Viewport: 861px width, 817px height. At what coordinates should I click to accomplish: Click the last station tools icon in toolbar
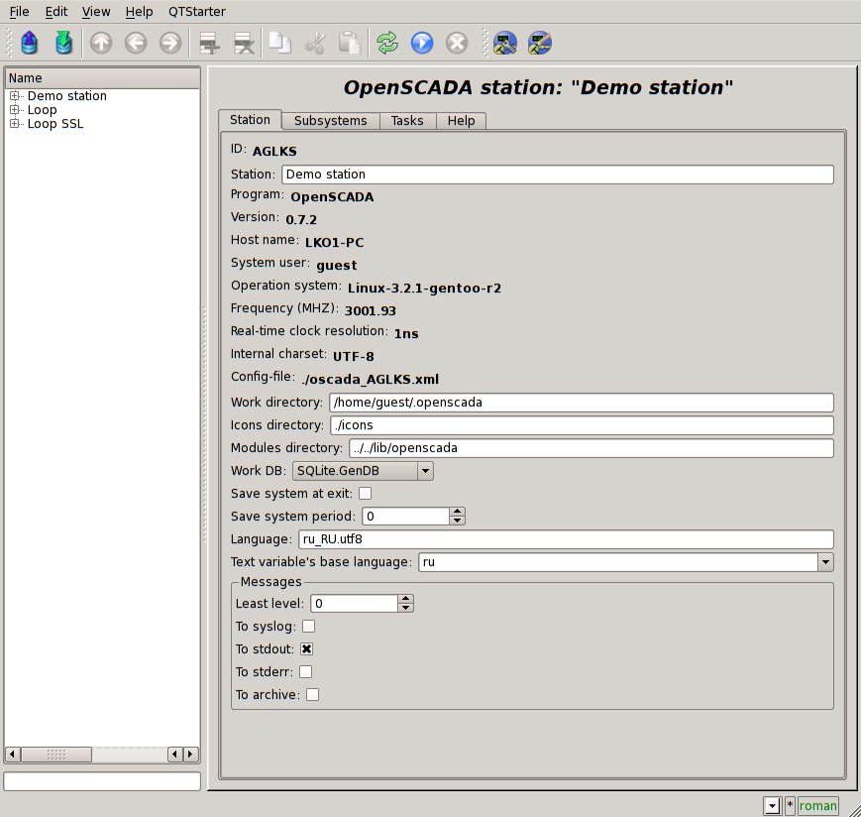pos(539,43)
